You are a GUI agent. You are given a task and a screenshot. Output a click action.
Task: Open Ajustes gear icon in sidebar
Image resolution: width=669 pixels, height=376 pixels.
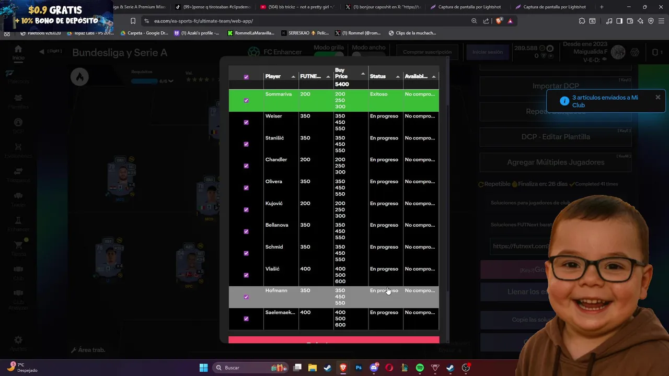pos(18,340)
